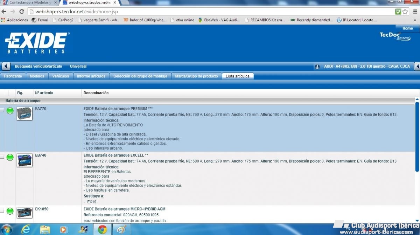Screen dimensions: 420x235
Task: Open the EB740 battery thumbnail image
Action: [24, 160]
